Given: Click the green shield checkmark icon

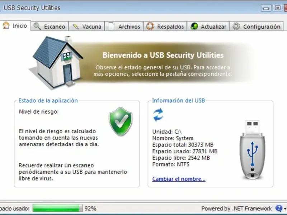Looking at the screenshot, I should (121, 121).
